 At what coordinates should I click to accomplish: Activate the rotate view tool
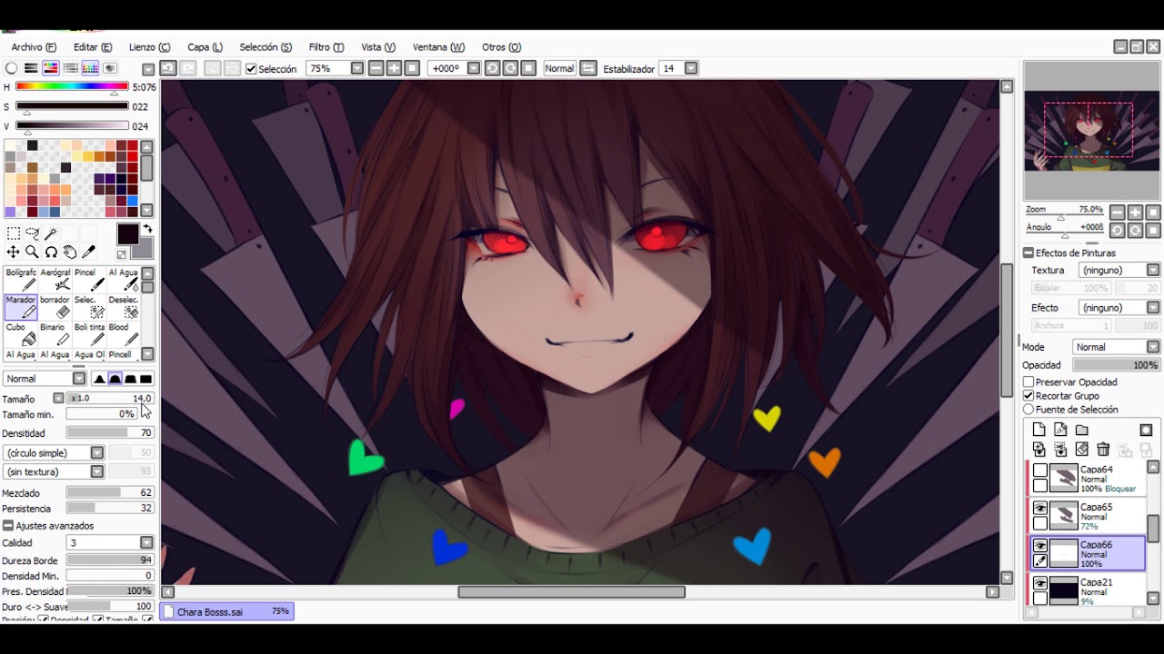tap(51, 252)
